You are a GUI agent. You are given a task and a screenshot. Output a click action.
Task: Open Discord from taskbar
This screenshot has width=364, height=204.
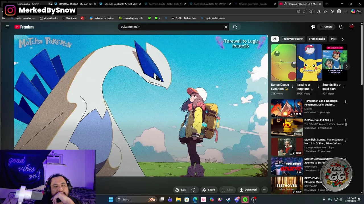pyautogui.click(x=237, y=199)
